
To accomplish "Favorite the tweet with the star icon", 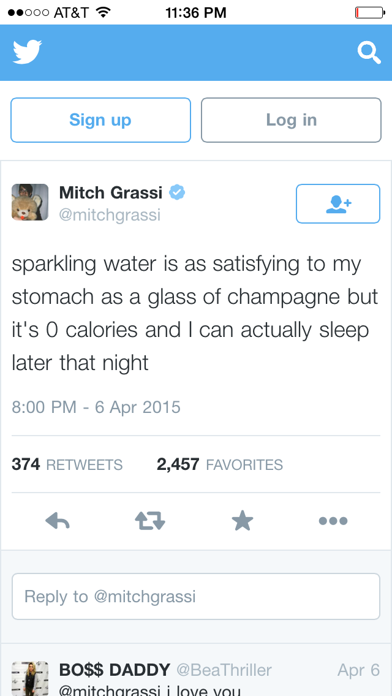I will tap(243, 521).
